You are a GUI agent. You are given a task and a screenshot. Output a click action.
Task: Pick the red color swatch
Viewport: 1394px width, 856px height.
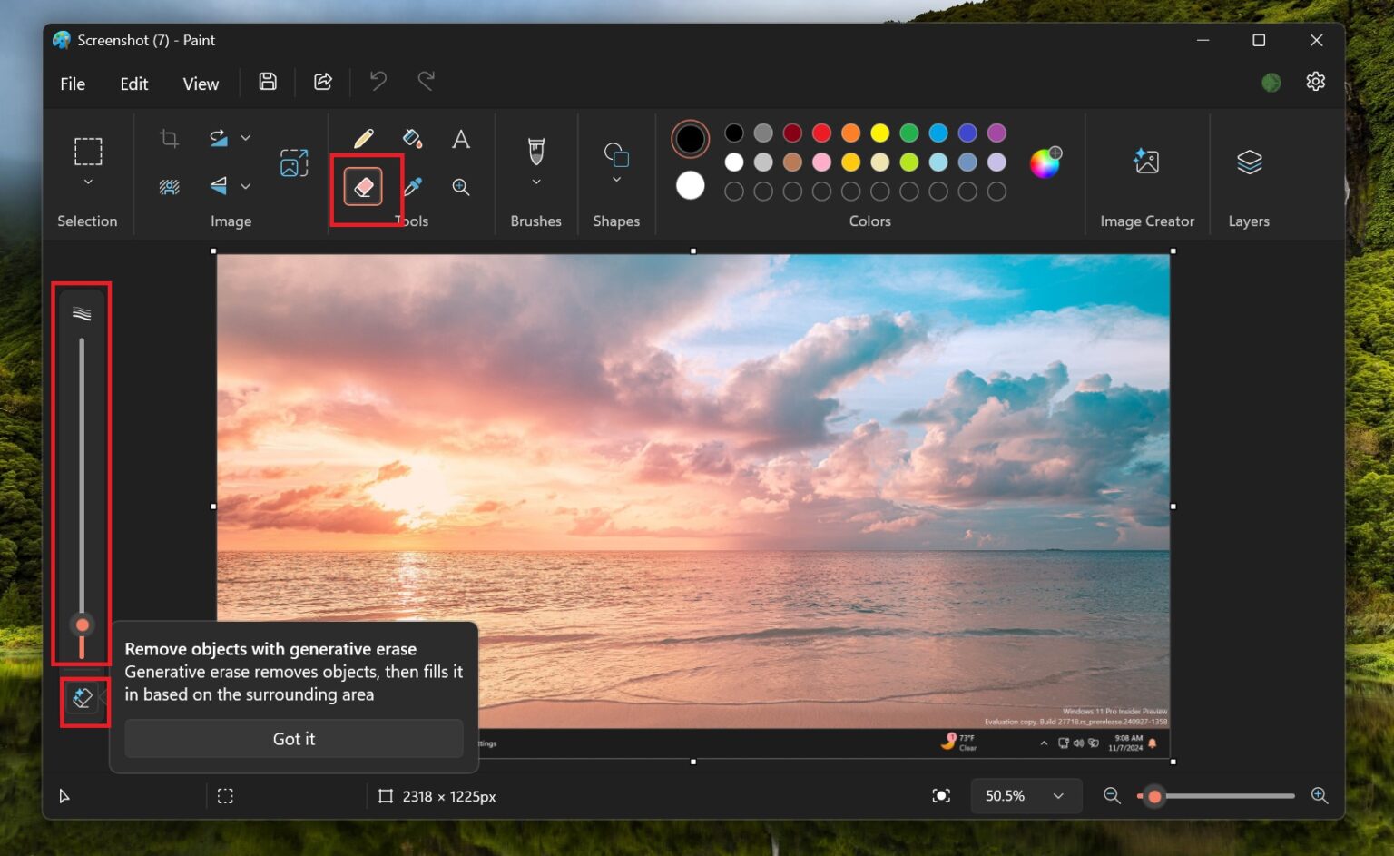821,133
